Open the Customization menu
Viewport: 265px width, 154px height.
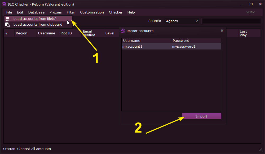92,12
